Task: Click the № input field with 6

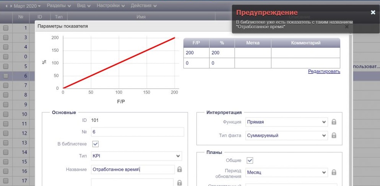Action: coord(137,132)
